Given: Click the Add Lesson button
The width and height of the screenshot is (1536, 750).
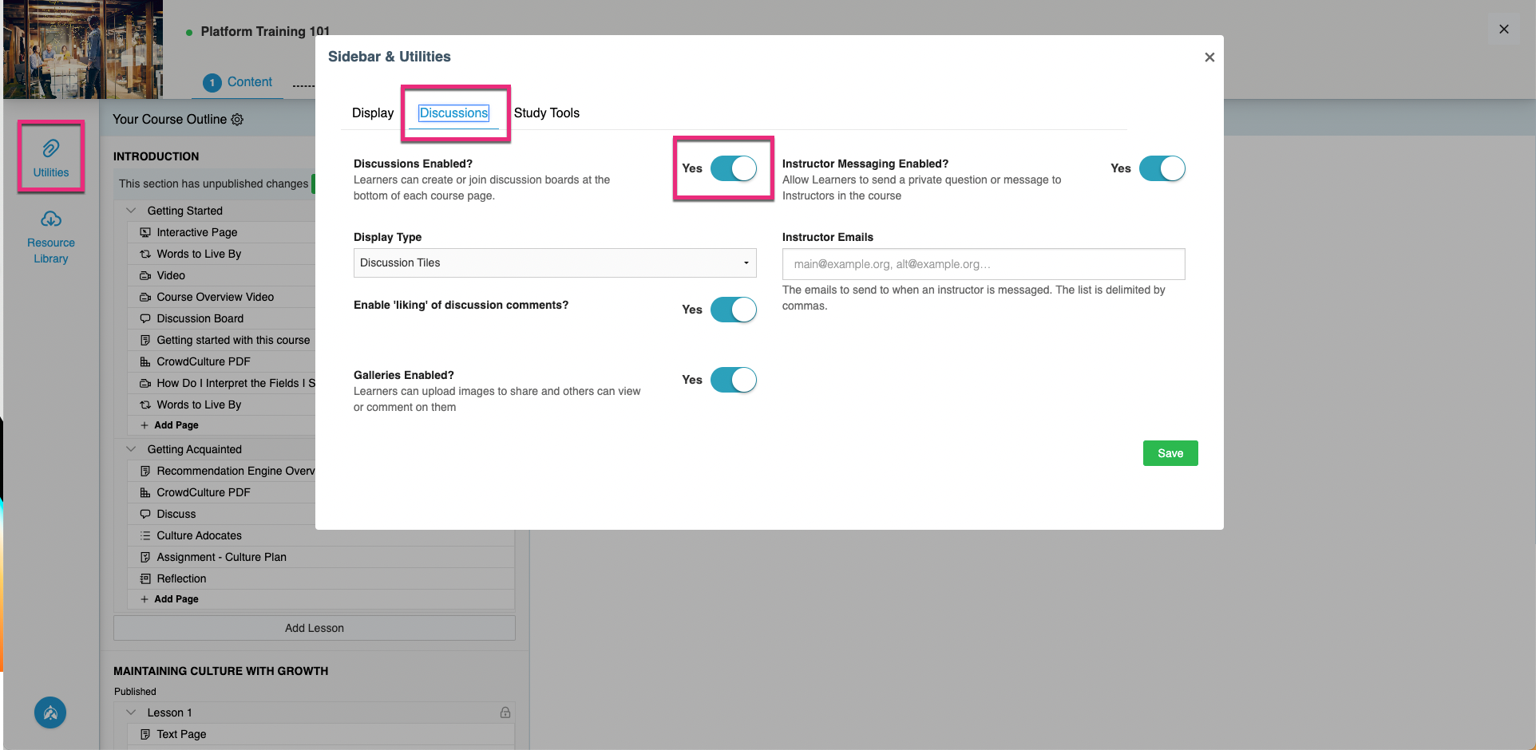Looking at the screenshot, I should (314, 627).
